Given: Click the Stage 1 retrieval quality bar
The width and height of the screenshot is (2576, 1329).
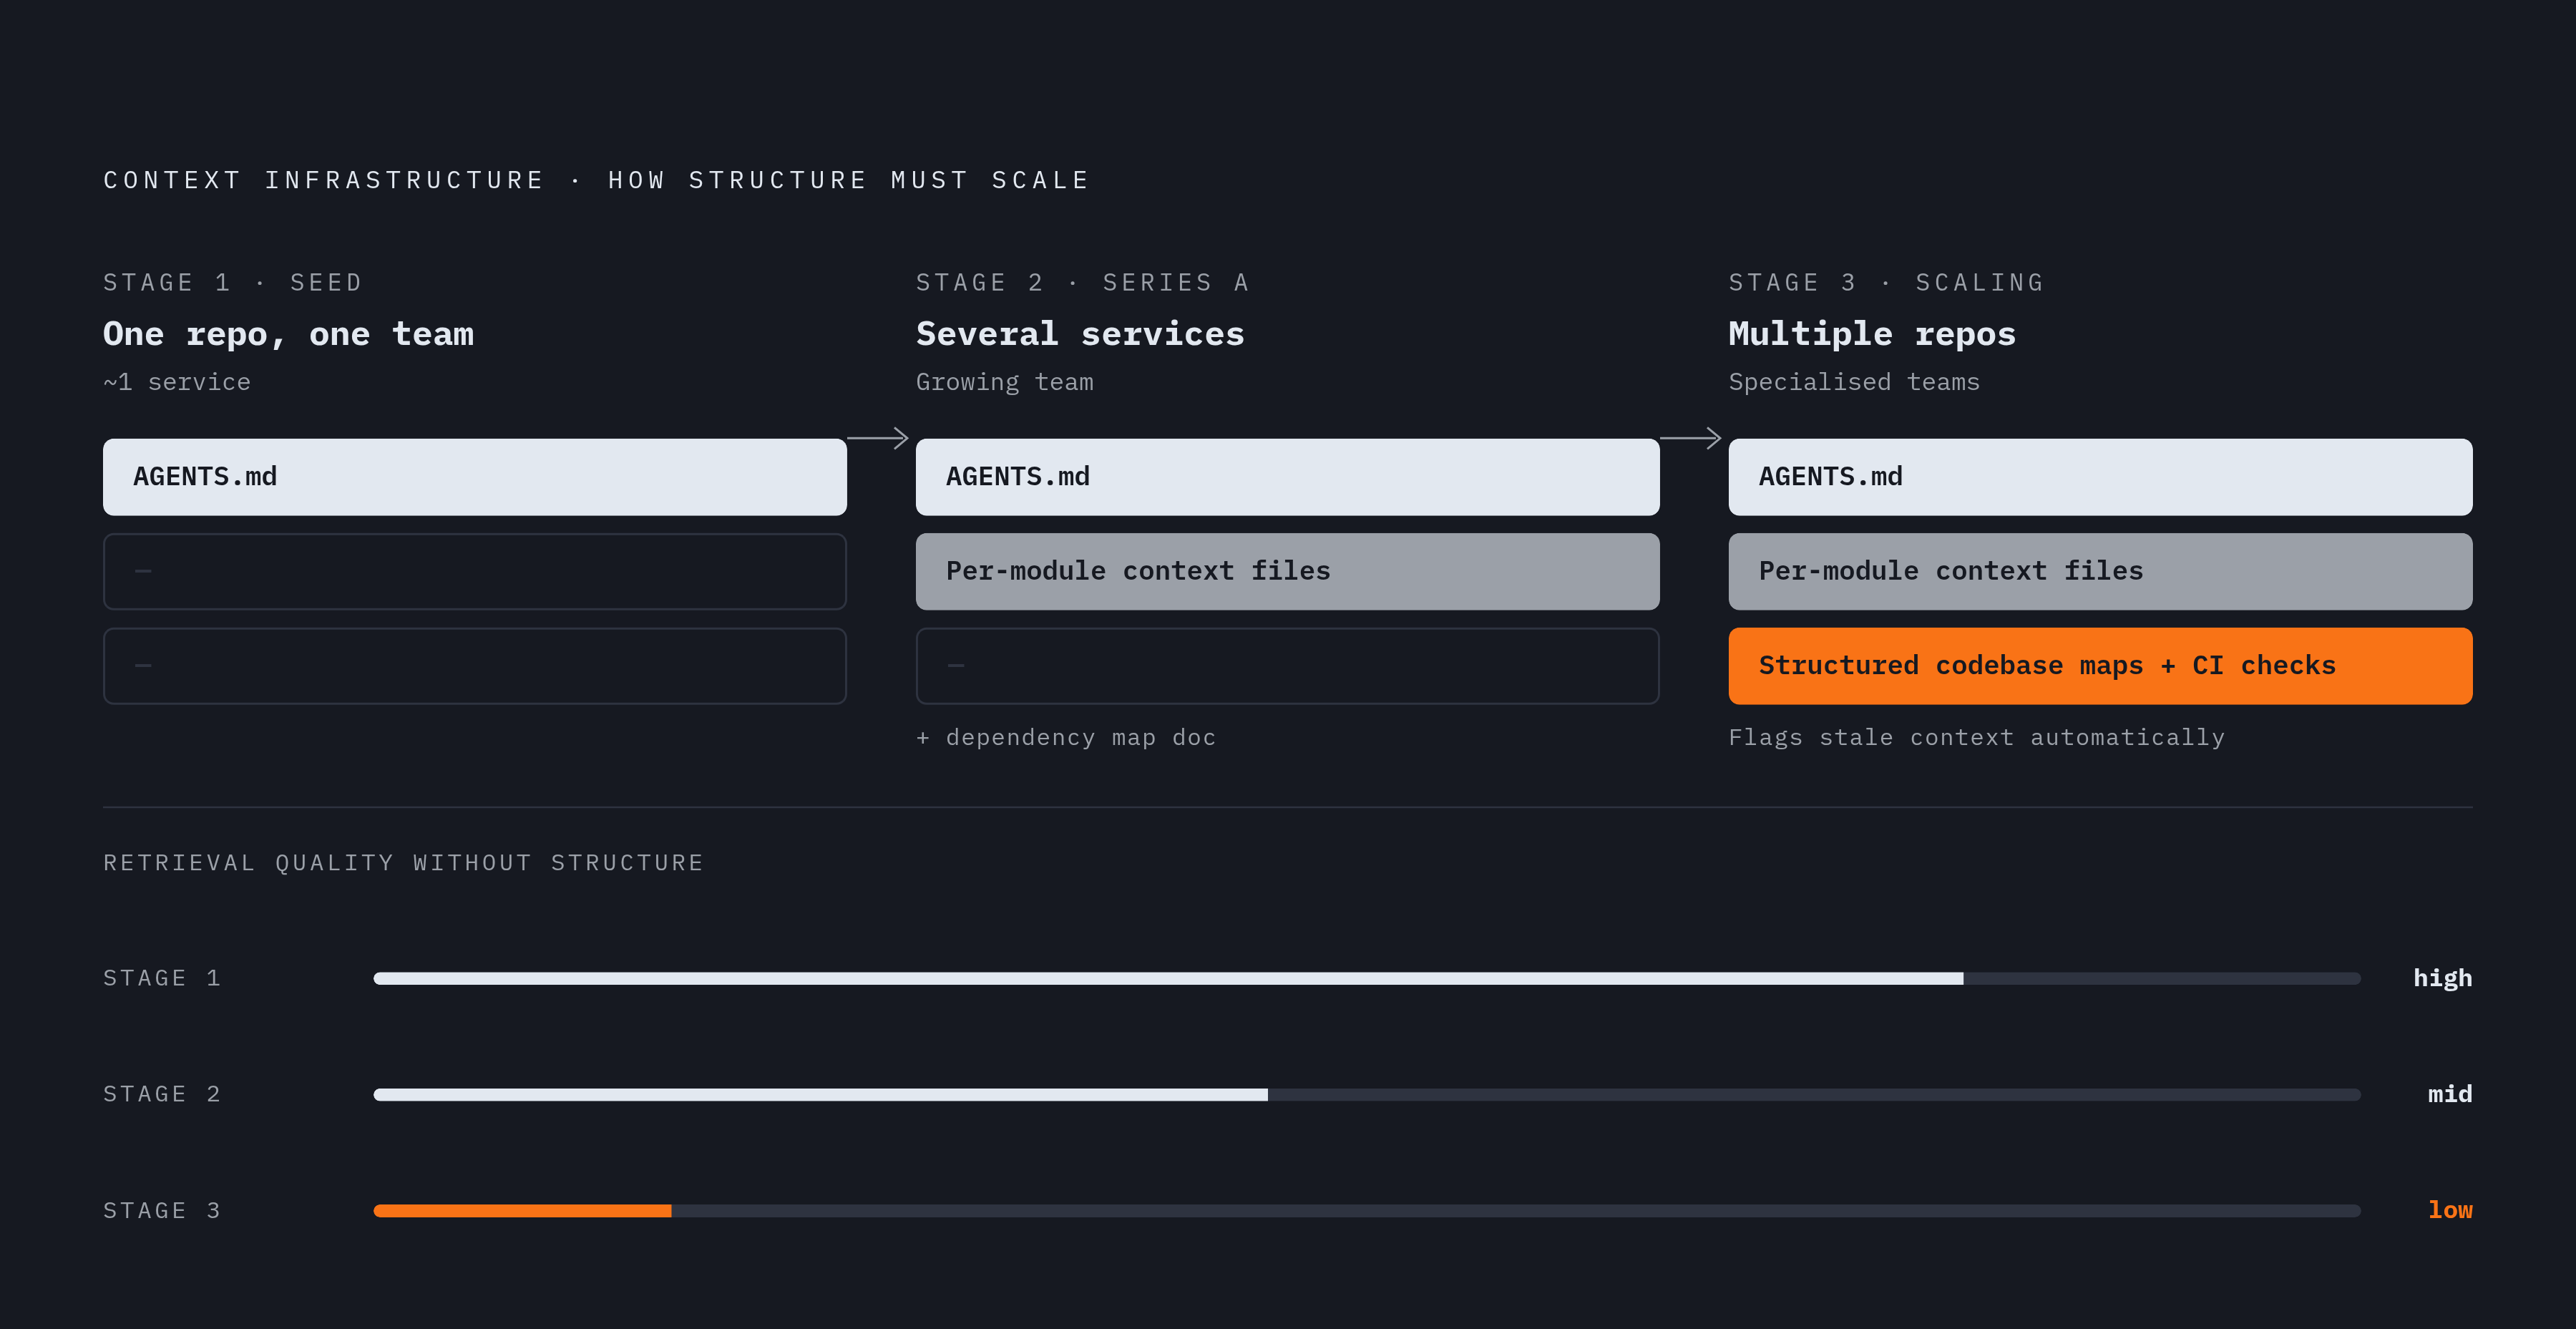Looking at the screenshot, I should pyautogui.click(x=1367, y=979).
